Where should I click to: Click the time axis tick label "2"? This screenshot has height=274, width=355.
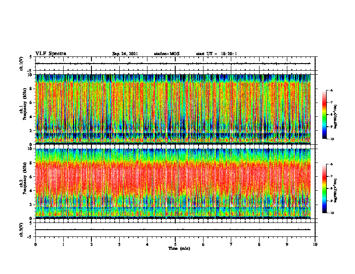point(91,244)
